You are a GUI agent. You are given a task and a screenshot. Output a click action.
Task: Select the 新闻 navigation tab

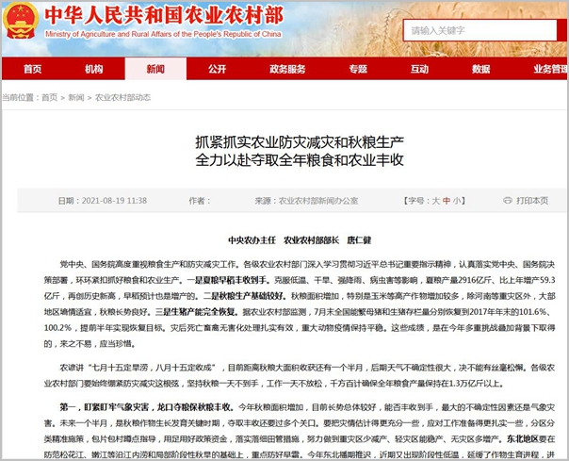click(x=155, y=70)
